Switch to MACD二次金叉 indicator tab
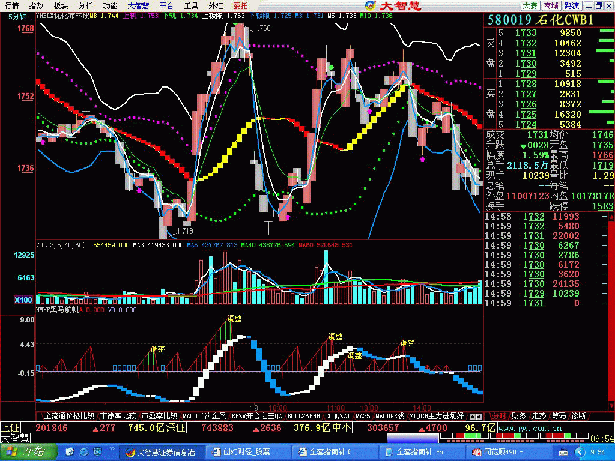Image resolution: width=615 pixels, height=461 pixels. point(204,416)
